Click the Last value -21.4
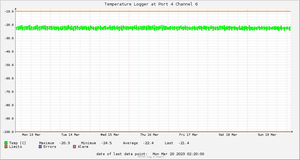Screen dimensions: 300x160 [x=184, y=143]
